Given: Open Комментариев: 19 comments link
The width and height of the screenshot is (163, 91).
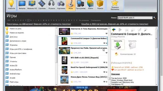Looking at the screenshot, I should 128,54.
